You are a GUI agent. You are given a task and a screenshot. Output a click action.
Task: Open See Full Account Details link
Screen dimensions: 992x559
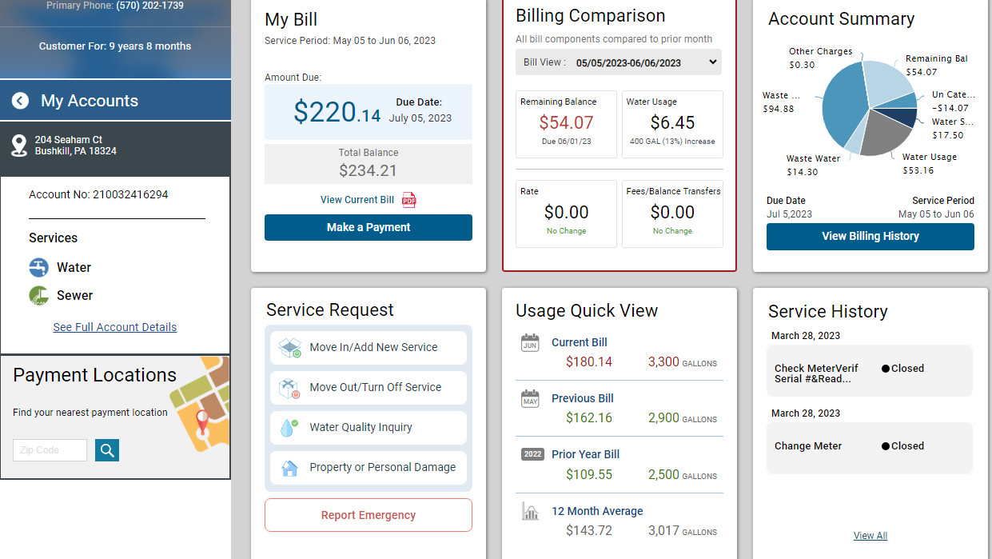pos(115,327)
